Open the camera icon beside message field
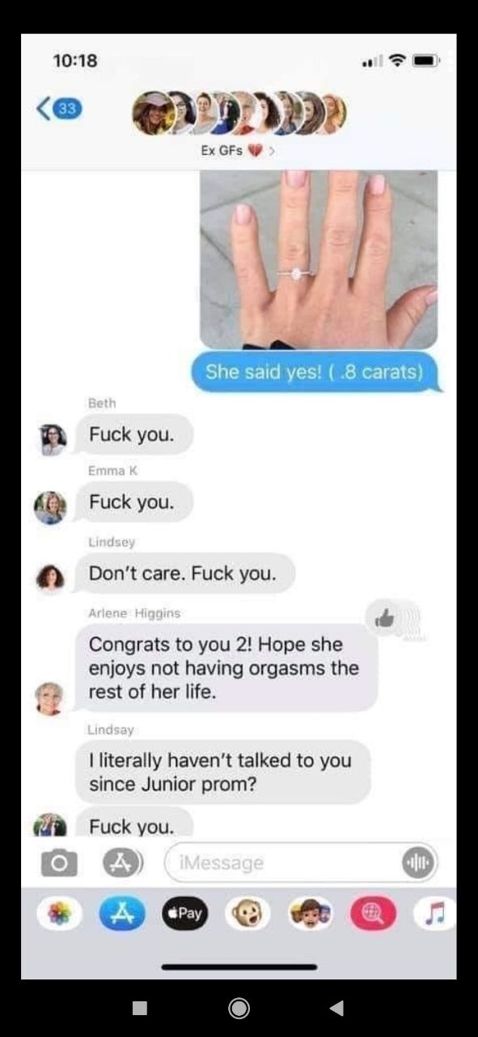Viewport: 478px width, 1037px height. (58, 863)
